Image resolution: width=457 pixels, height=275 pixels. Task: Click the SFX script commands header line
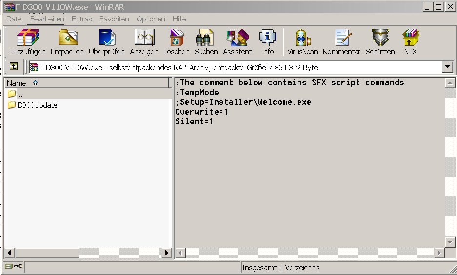[x=290, y=83]
